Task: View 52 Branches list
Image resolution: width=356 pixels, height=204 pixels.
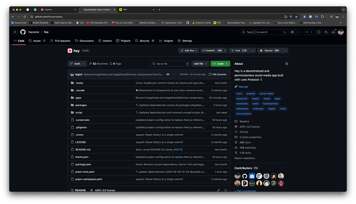Action: pyautogui.click(x=99, y=64)
